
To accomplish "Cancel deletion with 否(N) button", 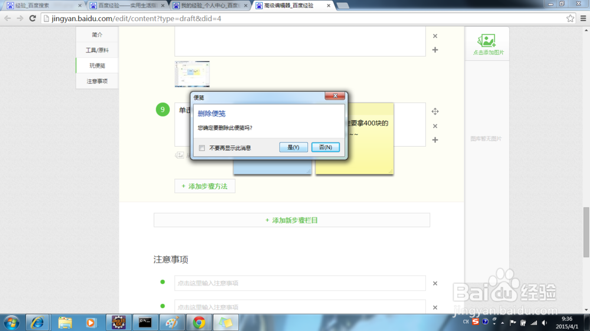I will tap(326, 147).
